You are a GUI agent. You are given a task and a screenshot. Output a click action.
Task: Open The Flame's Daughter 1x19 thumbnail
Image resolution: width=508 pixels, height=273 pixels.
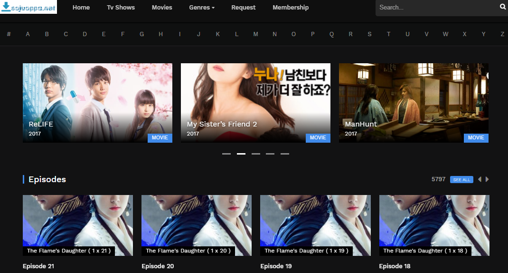[315, 225]
